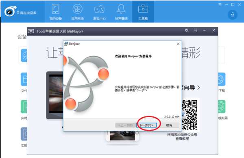Click the disabled 上一步 back button

pos(125,125)
